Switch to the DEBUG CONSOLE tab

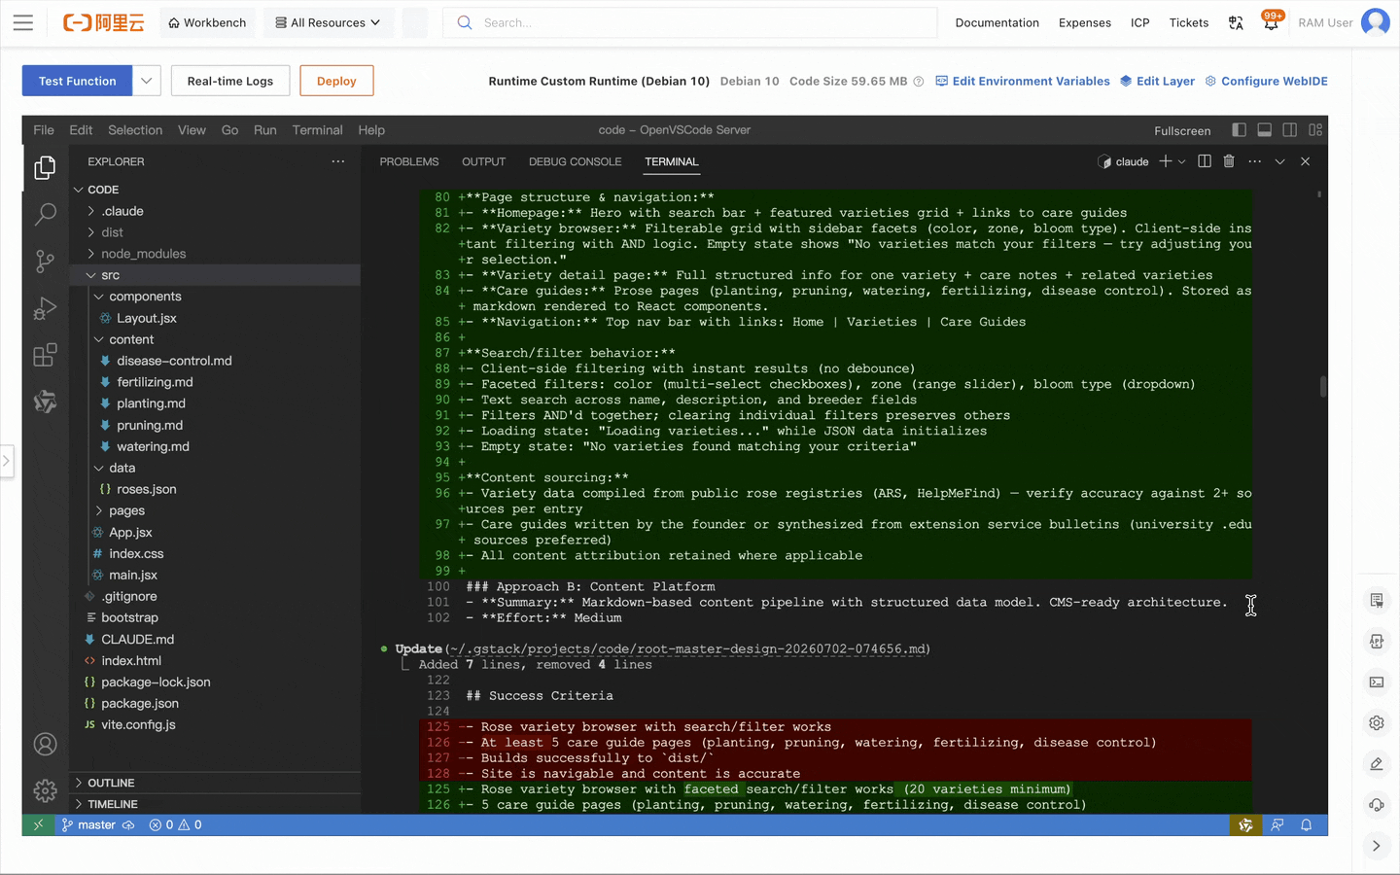click(x=575, y=161)
